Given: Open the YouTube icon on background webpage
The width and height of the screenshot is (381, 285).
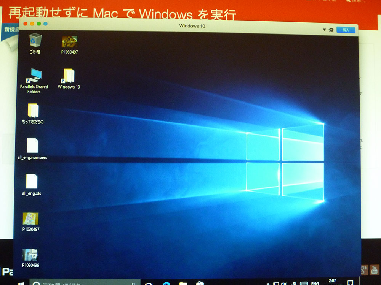Looking at the screenshot, I should pyautogui.click(x=374, y=270).
